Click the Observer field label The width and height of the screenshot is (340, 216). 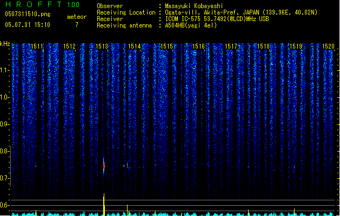click(x=110, y=6)
